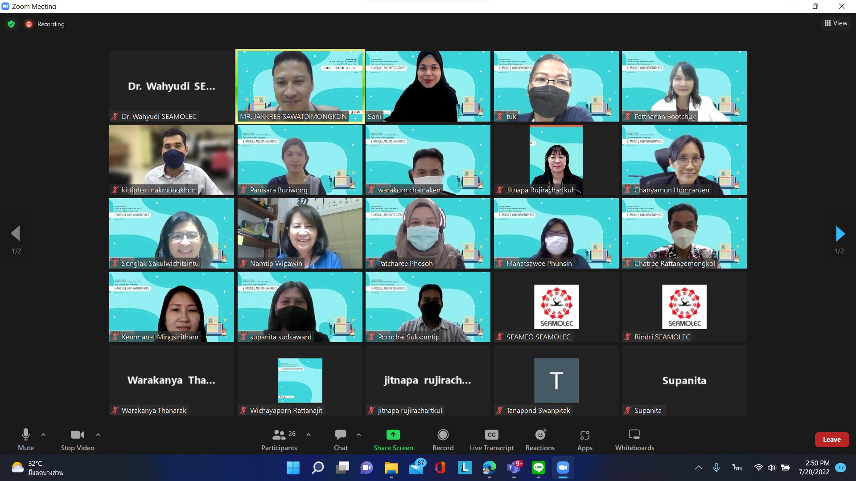Expand audio options arrow beside Mute
The width and height of the screenshot is (856, 481).
point(43,434)
